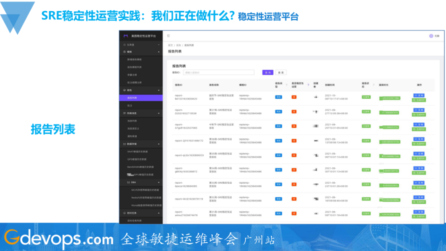This screenshot has width=446, height=251.
Task: Click the filter funnel on 报告状态 column
Action: click(373, 85)
